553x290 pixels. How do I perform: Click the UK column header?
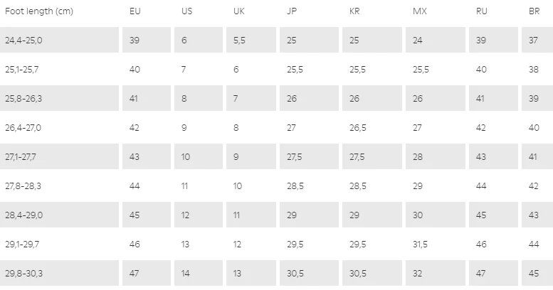coord(239,11)
